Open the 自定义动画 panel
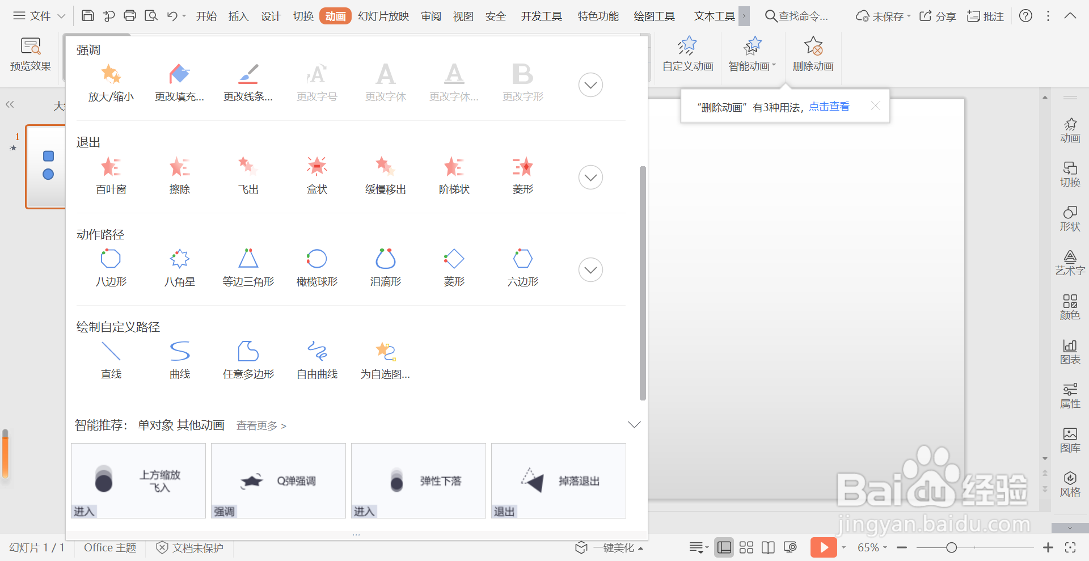The image size is (1089, 561). [686, 54]
